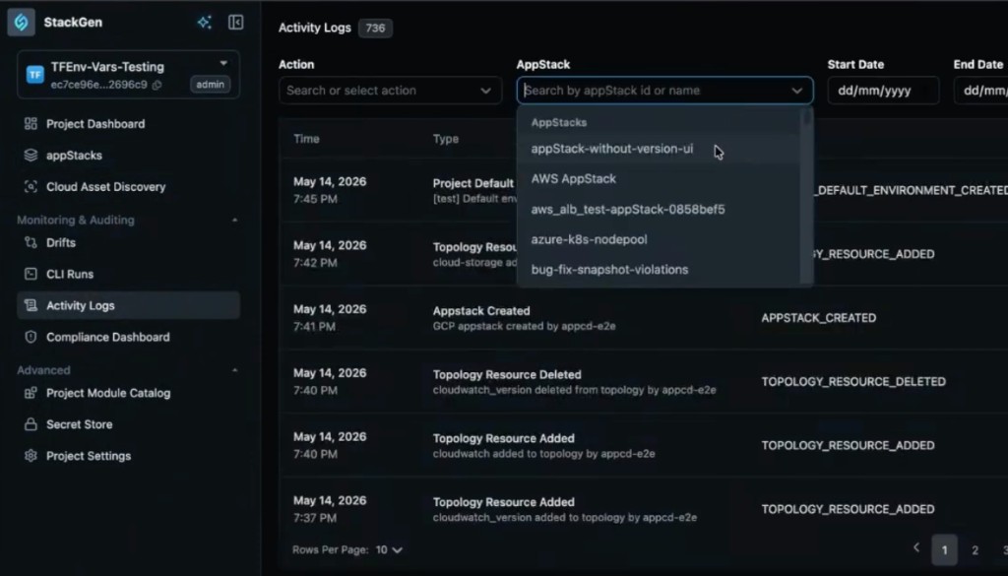Image resolution: width=1008 pixels, height=576 pixels.
Task: Click the CLI Runs terminal icon
Action: tap(31, 274)
